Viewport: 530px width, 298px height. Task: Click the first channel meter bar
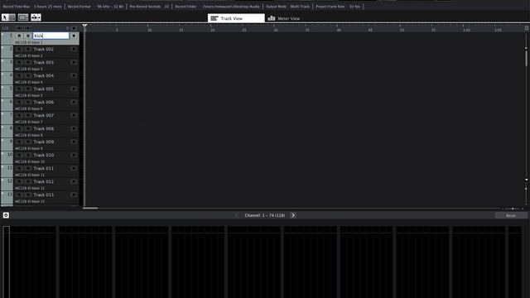tap(7, 262)
